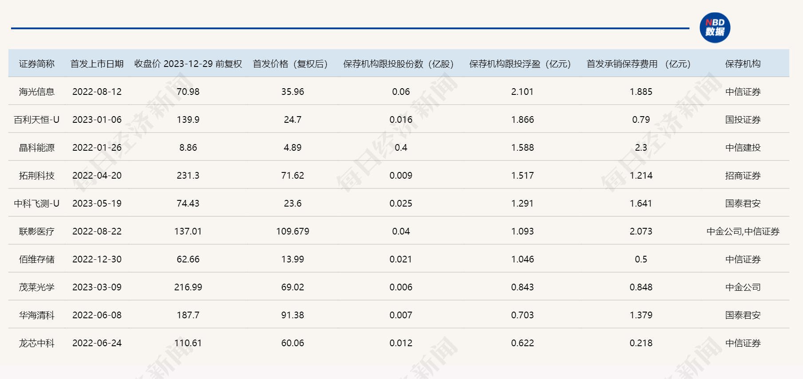803x379 pixels.
Task: Click listing date 2023-01-06
Action: coord(97,120)
